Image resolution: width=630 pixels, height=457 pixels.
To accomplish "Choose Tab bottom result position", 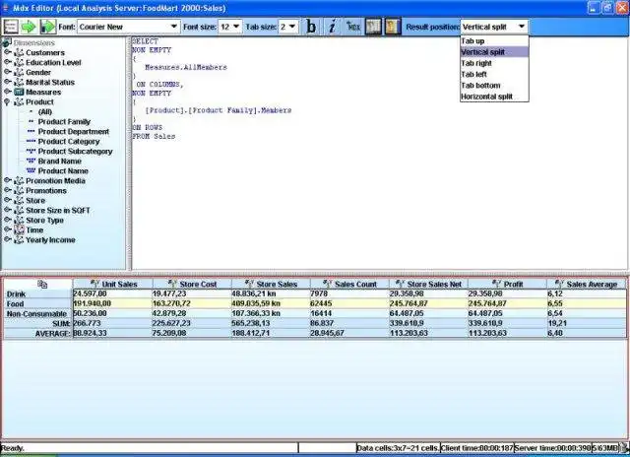I will [494, 86].
